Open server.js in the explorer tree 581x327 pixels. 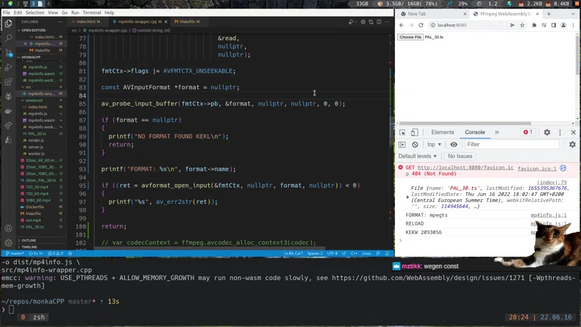point(36,147)
